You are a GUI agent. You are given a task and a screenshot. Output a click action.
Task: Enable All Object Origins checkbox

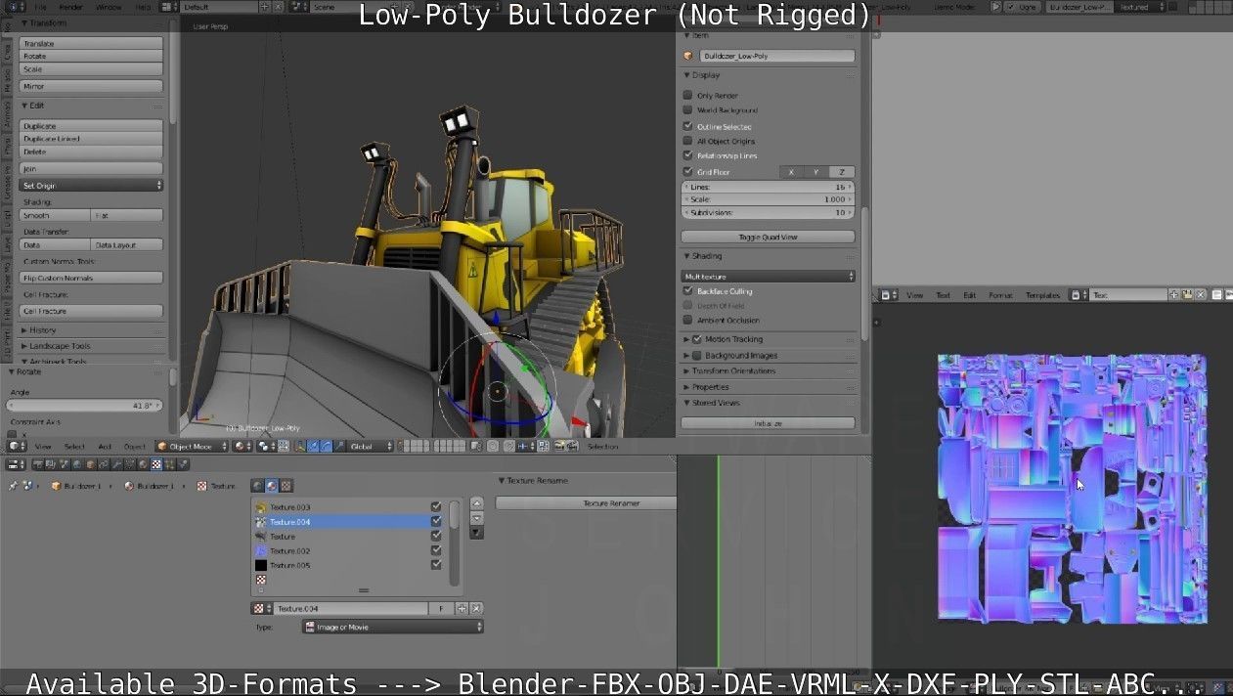click(x=688, y=141)
